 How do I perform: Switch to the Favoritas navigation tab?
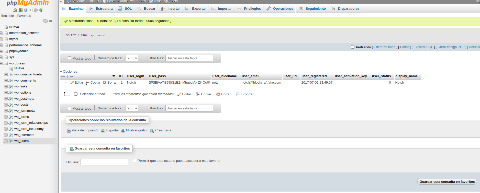24,16
